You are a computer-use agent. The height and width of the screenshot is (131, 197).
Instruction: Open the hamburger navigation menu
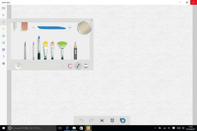tap(4, 8)
